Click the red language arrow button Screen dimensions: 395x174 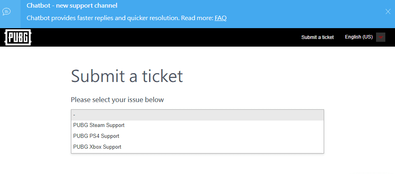coord(380,37)
